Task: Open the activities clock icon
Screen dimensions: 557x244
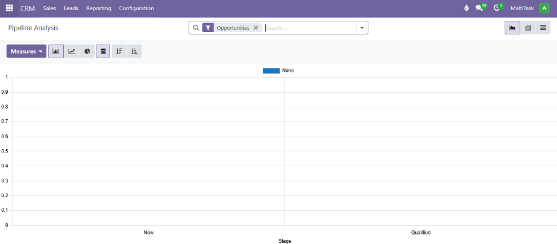Action: pos(496,8)
